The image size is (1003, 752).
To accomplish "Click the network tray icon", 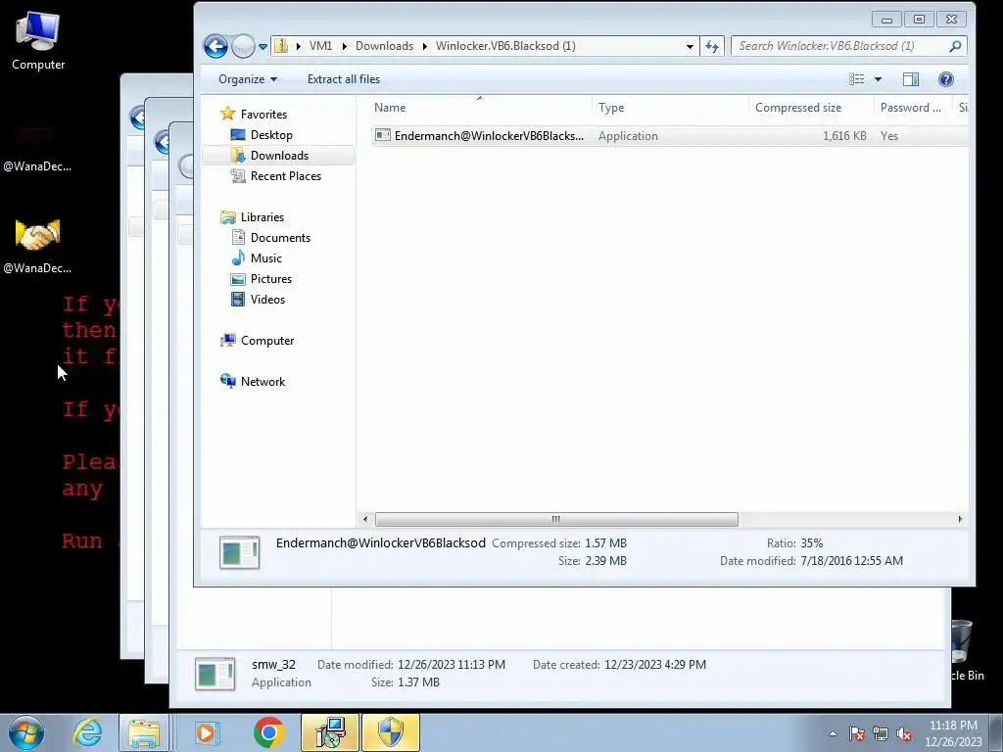I will [x=881, y=734].
